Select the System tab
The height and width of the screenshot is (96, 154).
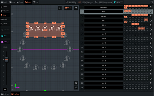point(28,2)
